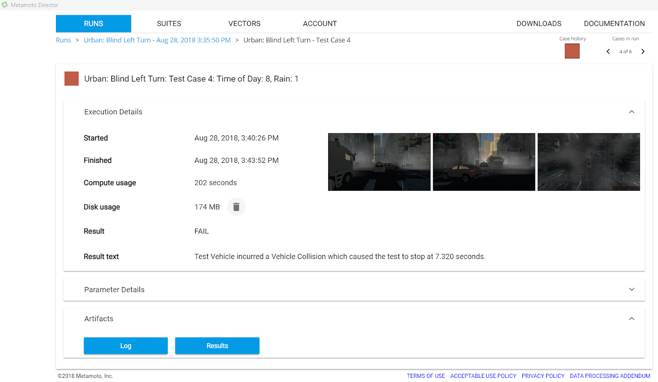Click the 'Result text' field label
The height and width of the screenshot is (382, 658).
[x=101, y=257]
